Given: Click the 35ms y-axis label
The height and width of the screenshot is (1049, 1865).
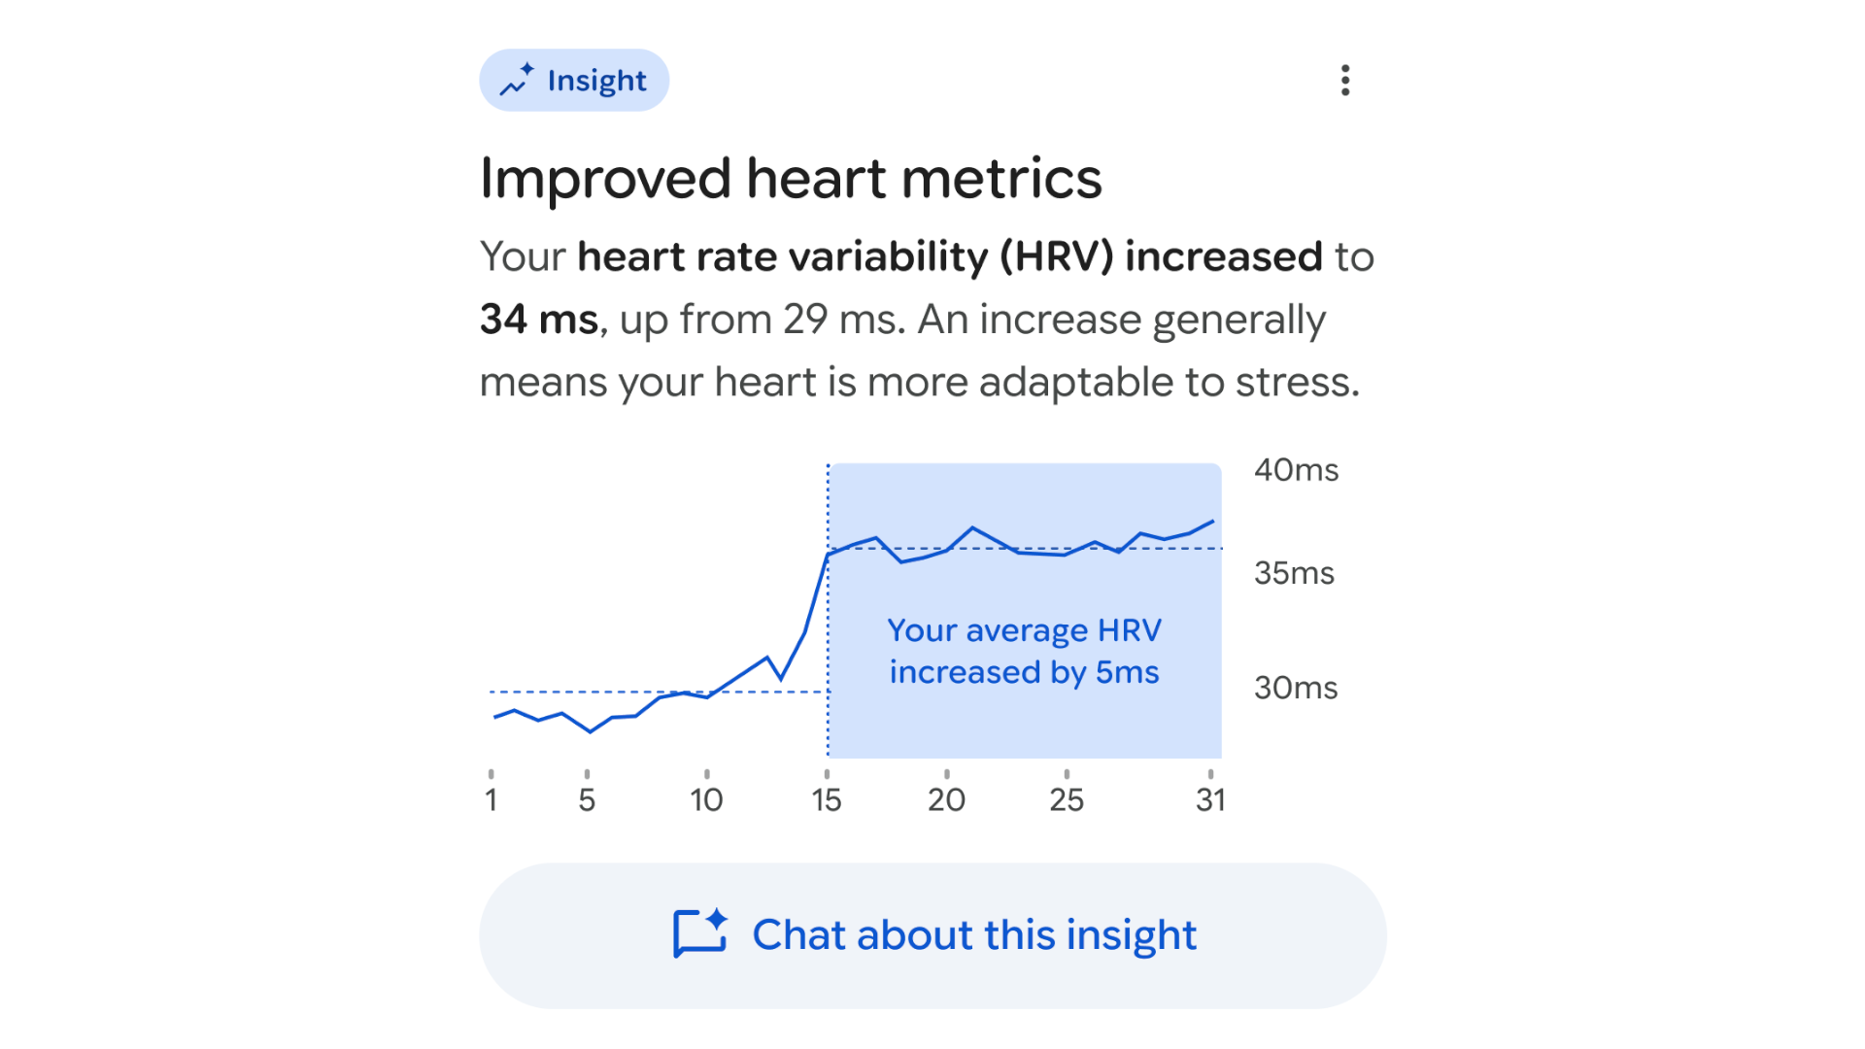Looking at the screenshot, I should pyautogui.click(x=1294, y=573).
